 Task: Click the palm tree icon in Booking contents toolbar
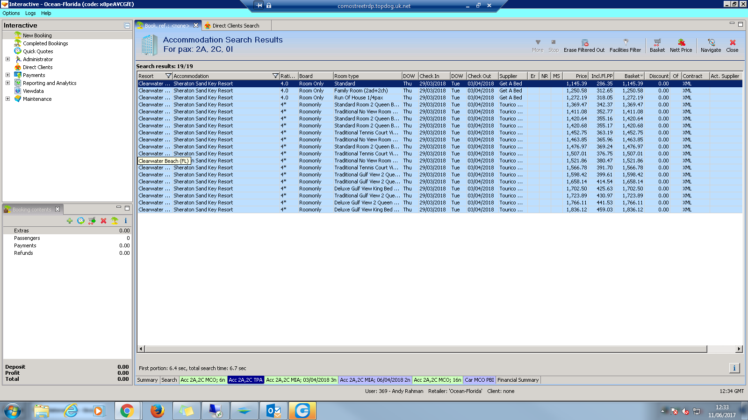click(x=115, y=221)
